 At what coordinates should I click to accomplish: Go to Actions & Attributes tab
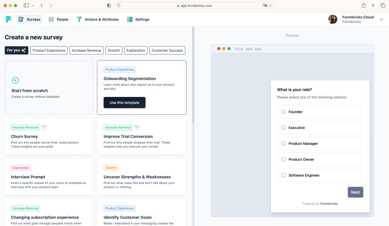click(98, 20)
